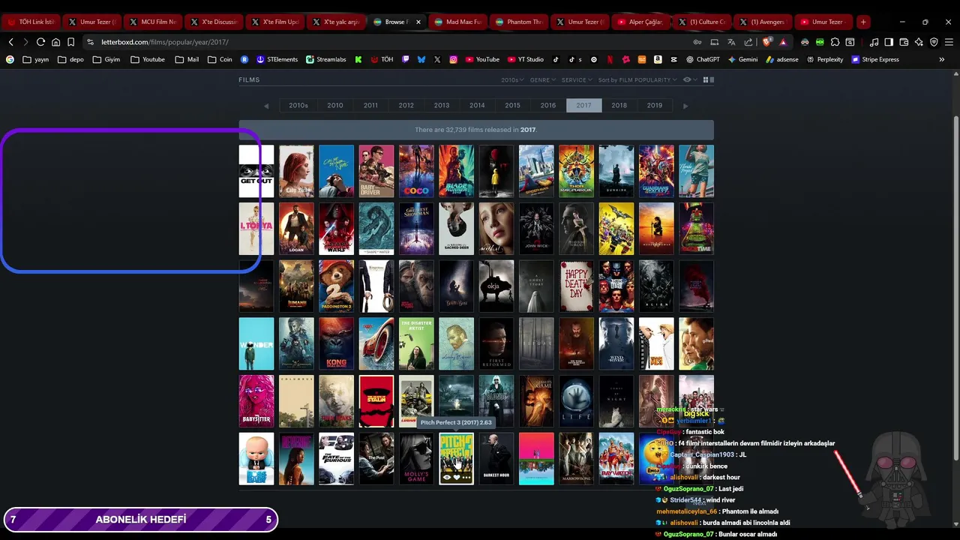Open the Darkest Hour poster
Screen dimensions: 960x540
coord(496,458)
